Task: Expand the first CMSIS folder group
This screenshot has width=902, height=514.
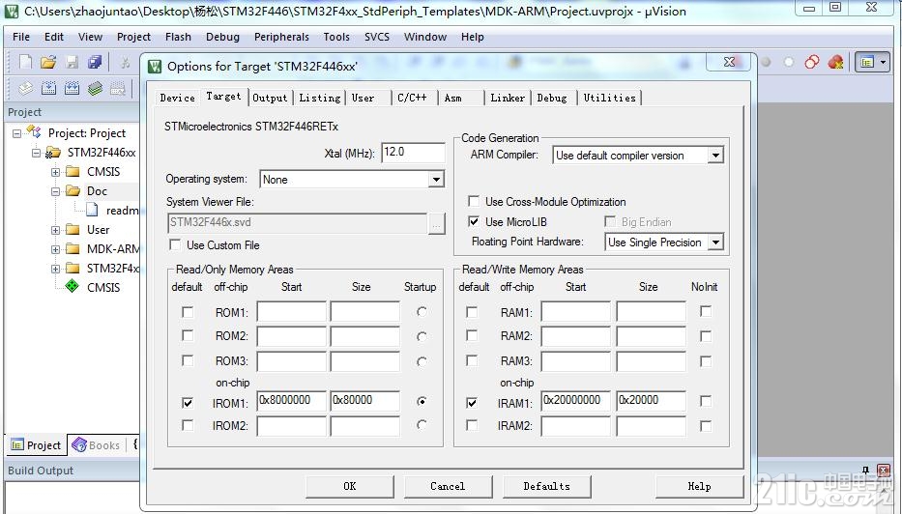Action: pos(55,172)
